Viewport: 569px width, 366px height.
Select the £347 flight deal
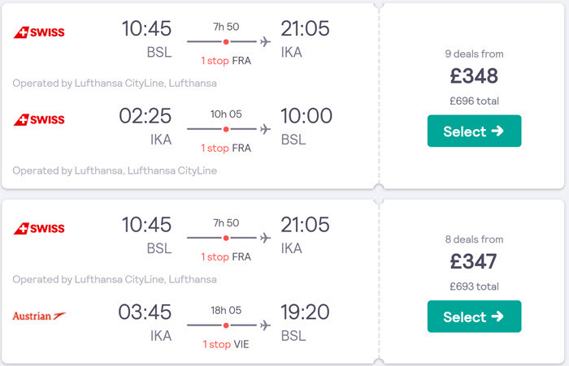(x=474, y=316)
